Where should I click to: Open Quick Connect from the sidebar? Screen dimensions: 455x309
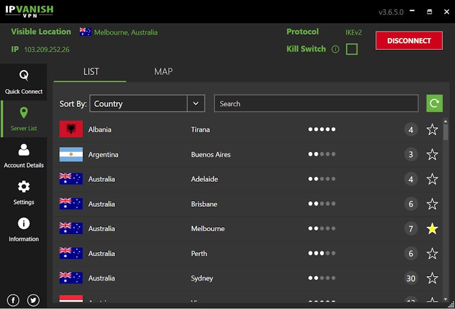point(24,82)
